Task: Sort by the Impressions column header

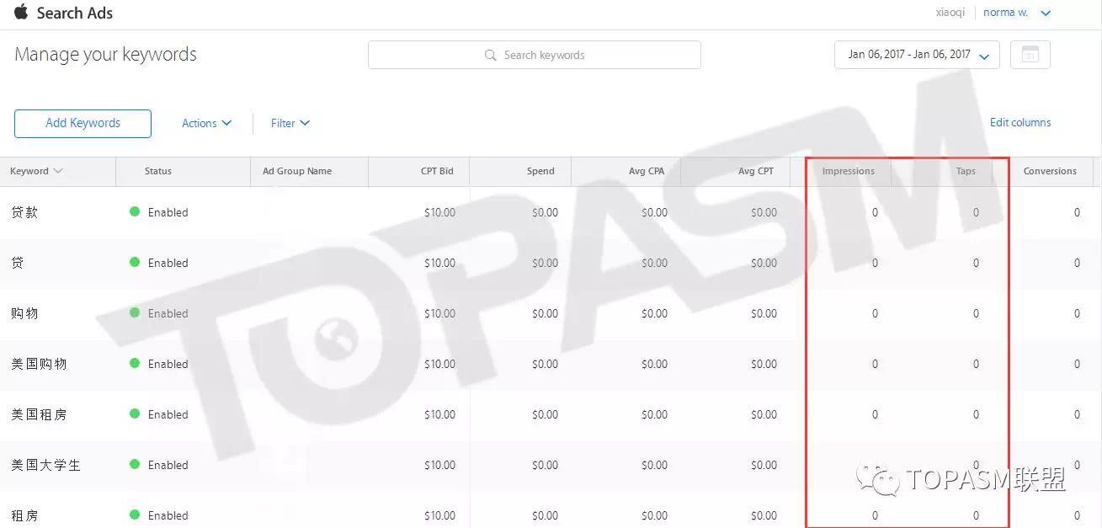Action: point(848,171)
